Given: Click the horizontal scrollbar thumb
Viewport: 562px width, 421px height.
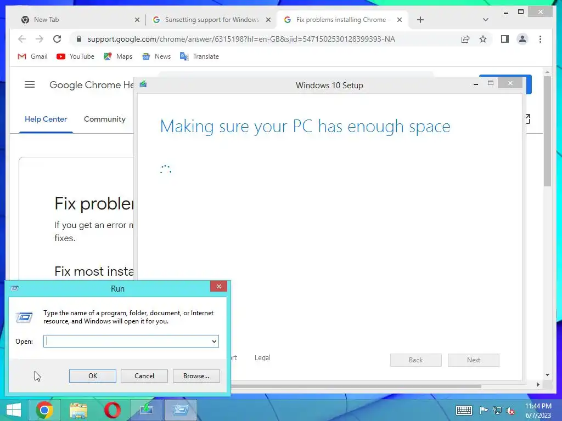Looking at the screenshot, I should [x=356, y=386].
